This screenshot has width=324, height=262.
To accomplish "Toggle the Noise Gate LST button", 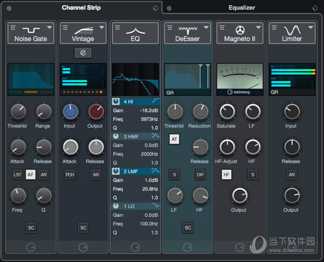I will tap(18, 175).
